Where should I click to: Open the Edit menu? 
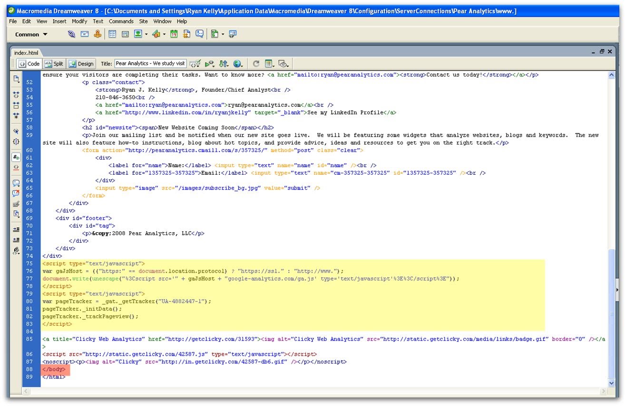coord(27,21)
